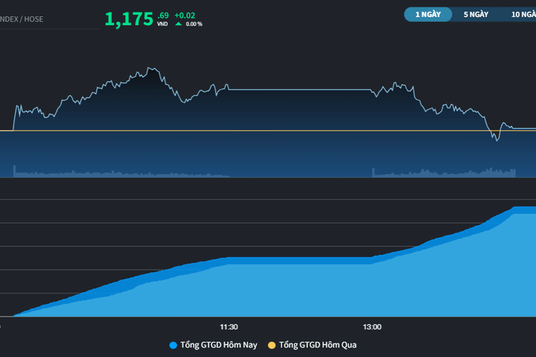
Task: Click the +0.02 change value
Action: [185, 16]
